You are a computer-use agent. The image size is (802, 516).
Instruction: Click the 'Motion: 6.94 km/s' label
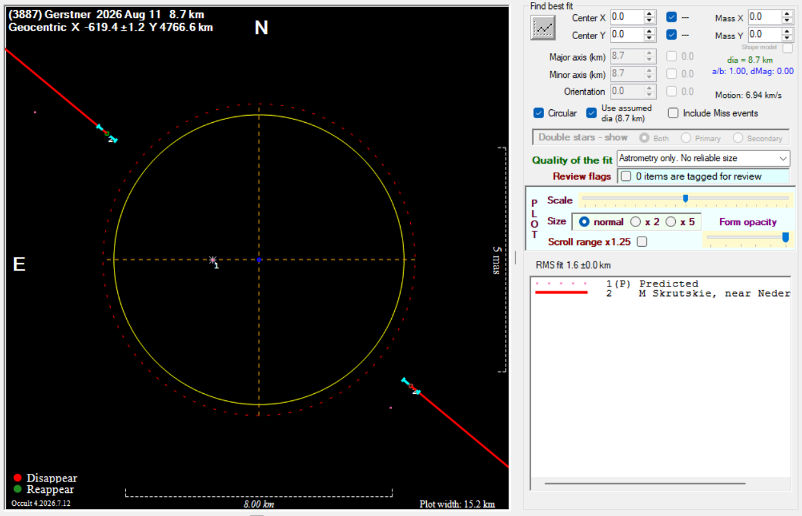[x=748, y=95]
